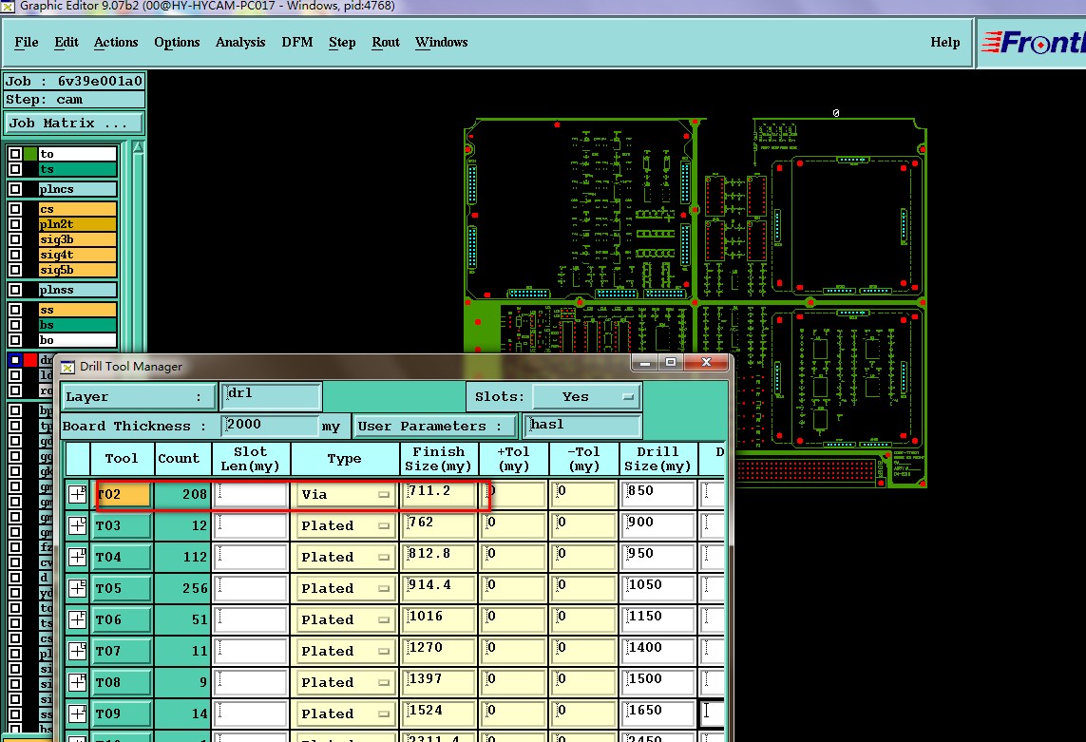
Task: Click the plus symbol icon for tool T07
Action: [78, 652]
